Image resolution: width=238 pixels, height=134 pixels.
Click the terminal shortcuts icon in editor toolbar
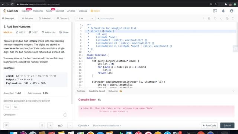tap(221, 18)
